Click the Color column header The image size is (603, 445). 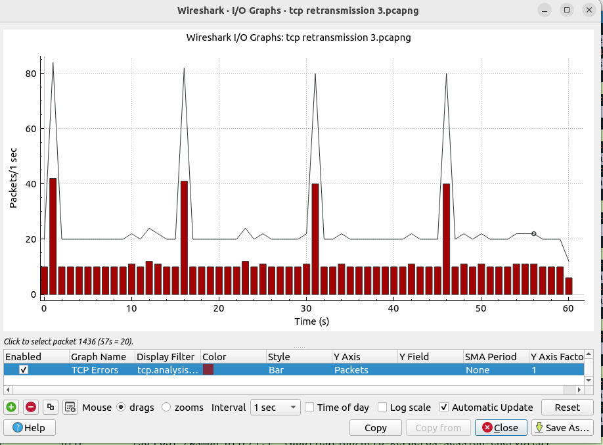click(x=233, y=356)
